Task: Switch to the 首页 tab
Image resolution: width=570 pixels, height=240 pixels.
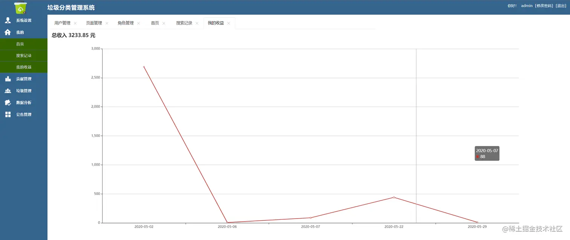Action: pos(155,23)
